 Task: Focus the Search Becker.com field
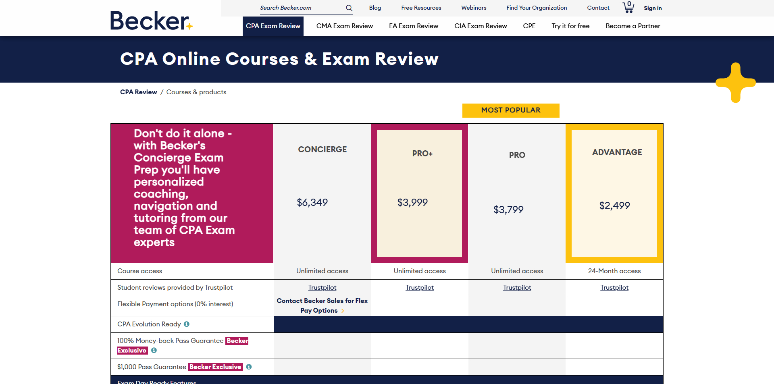coord(300,8)
